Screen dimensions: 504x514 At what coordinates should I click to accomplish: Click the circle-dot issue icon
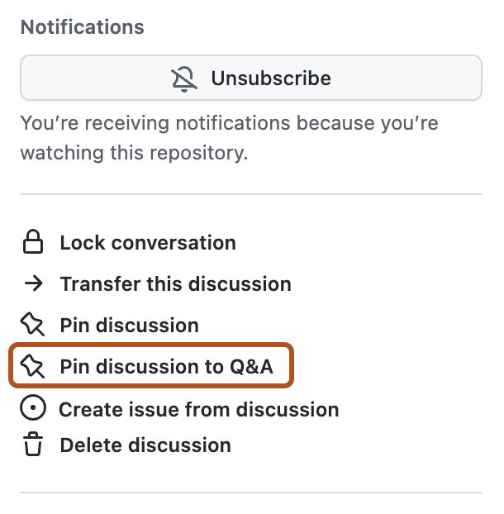(33, 410)
